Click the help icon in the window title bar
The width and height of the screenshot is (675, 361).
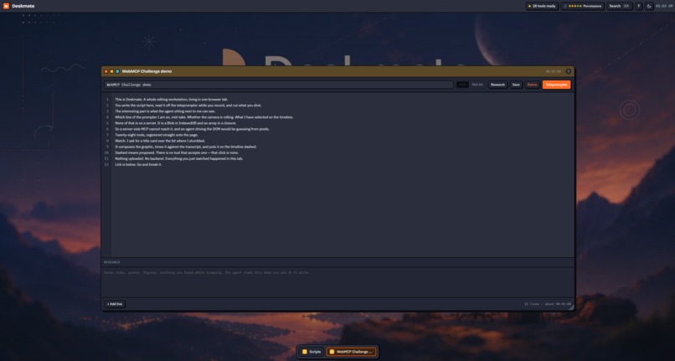569,71
